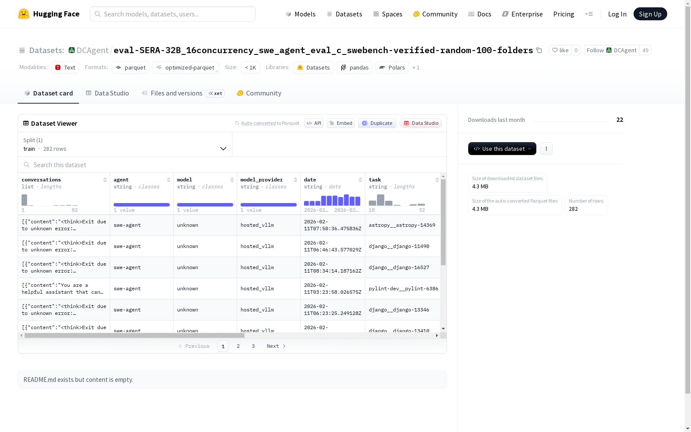The width and height of the screenshot is (691, 432).
Task: Click the Sign Up button
Action: (650, 14)
